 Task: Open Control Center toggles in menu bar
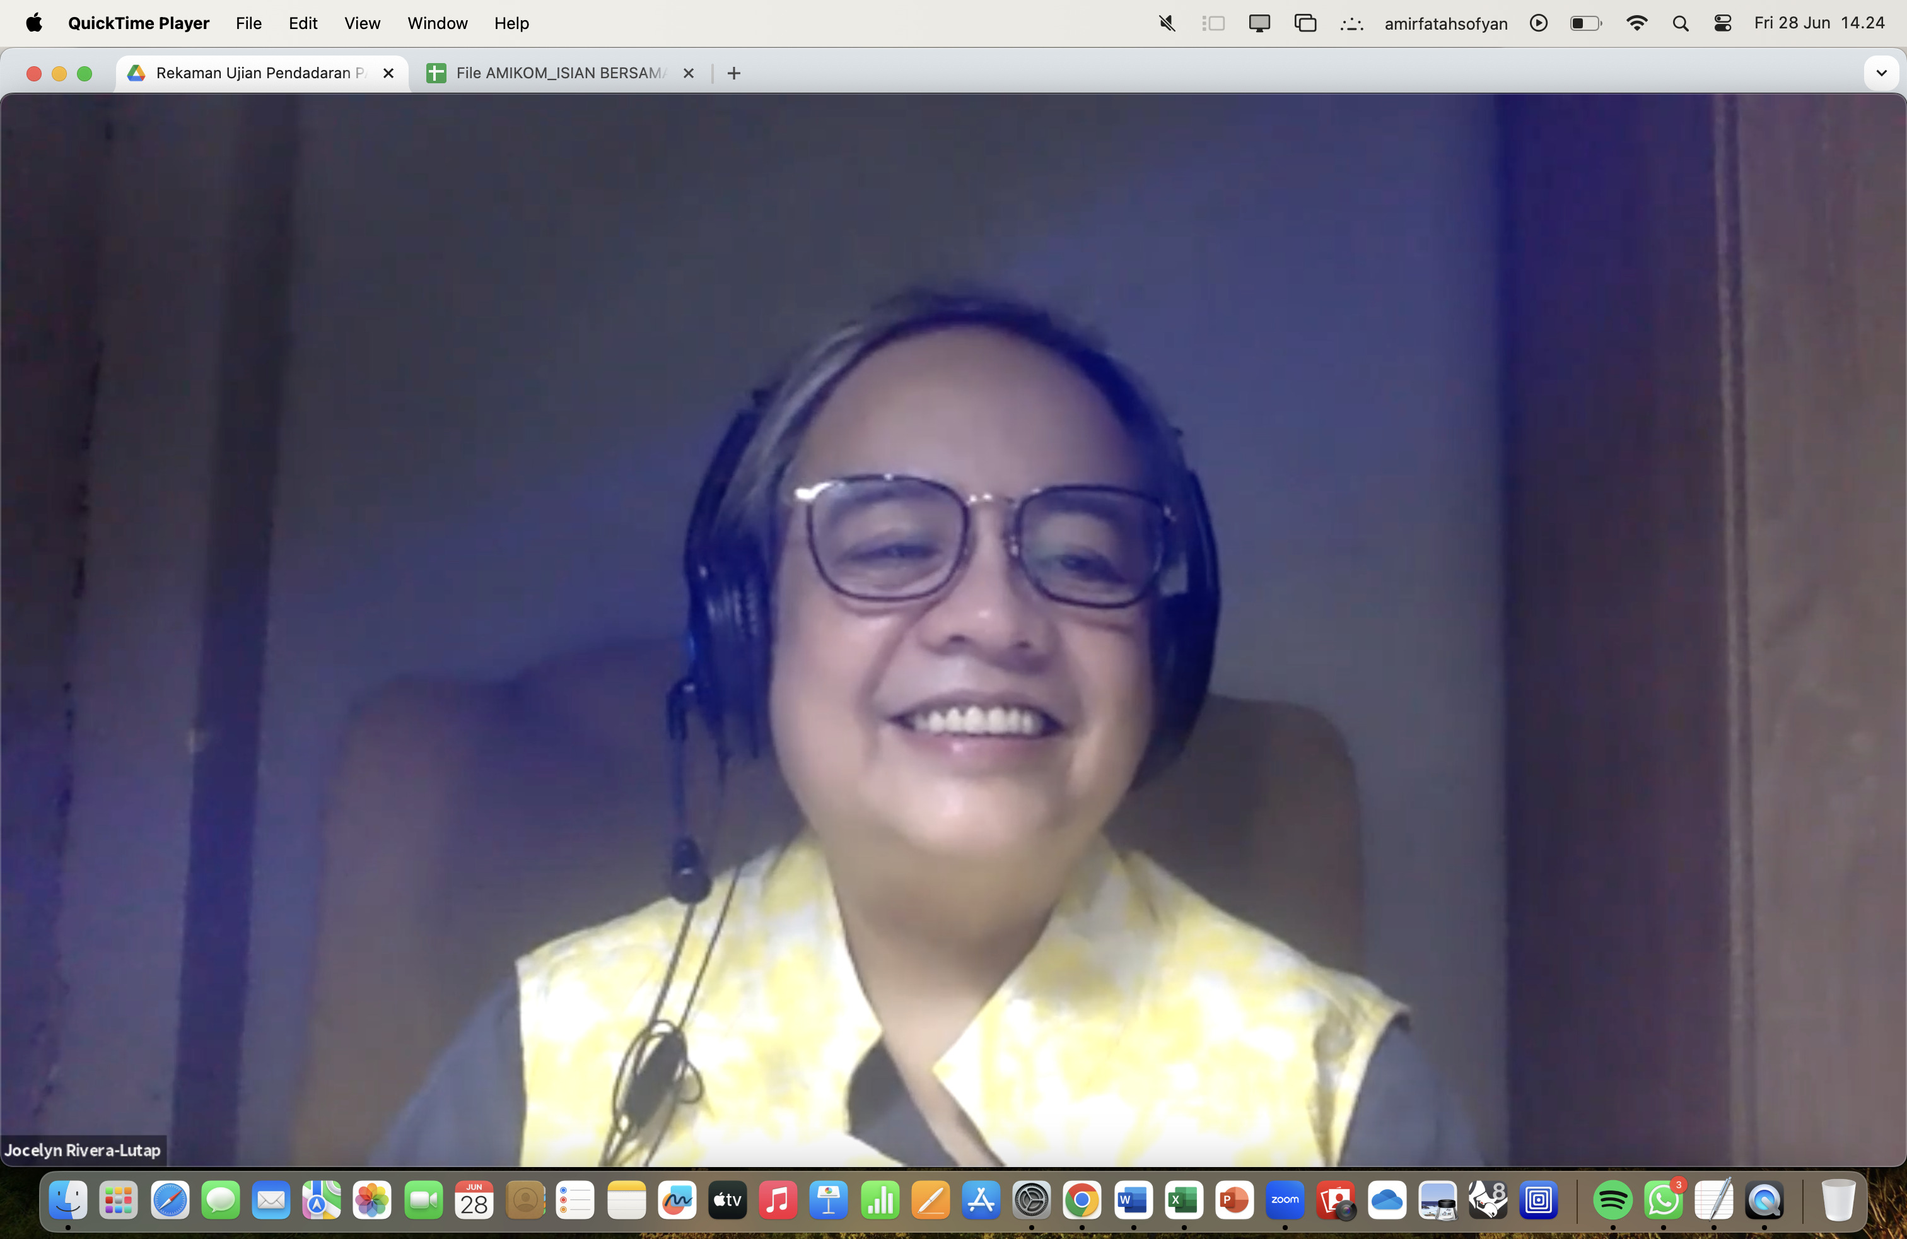1722,23
